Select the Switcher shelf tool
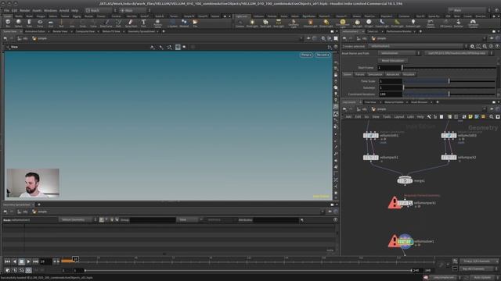501x281 pixels. coord(459,23)
